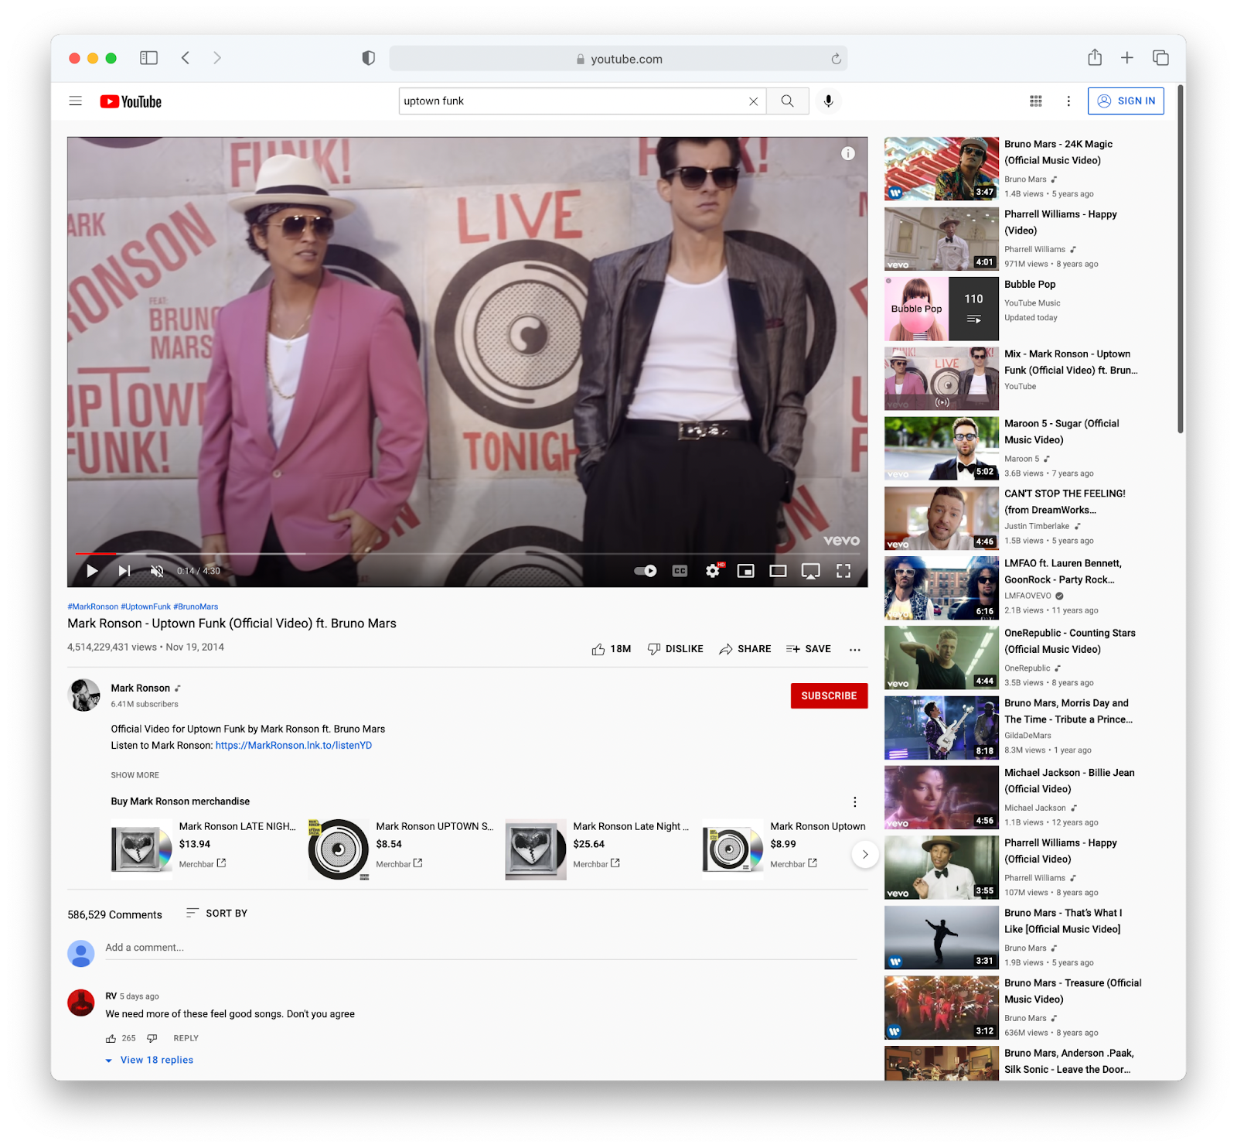Click the magnifier search button
The height and width of the screenshot is (1148, 1237).
787,101
